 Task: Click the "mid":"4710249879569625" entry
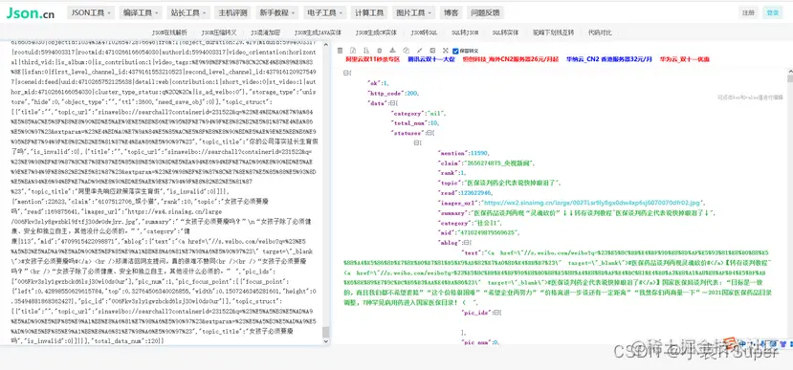click(478, 232)
